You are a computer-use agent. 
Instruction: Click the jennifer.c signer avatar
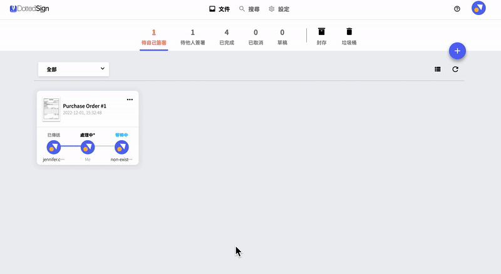(54, 147)
